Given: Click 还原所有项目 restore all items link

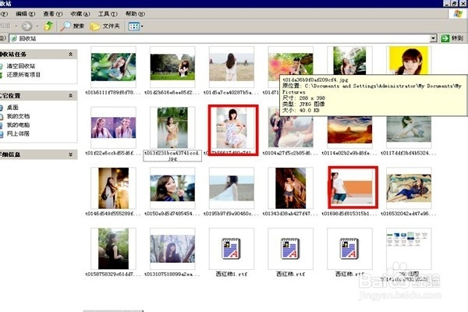Looking at the screenshot, I should (x=23, y=75).
